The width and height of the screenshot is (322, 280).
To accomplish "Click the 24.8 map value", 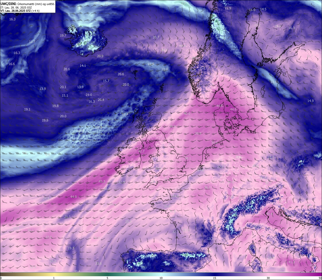I will coord(46,198).
